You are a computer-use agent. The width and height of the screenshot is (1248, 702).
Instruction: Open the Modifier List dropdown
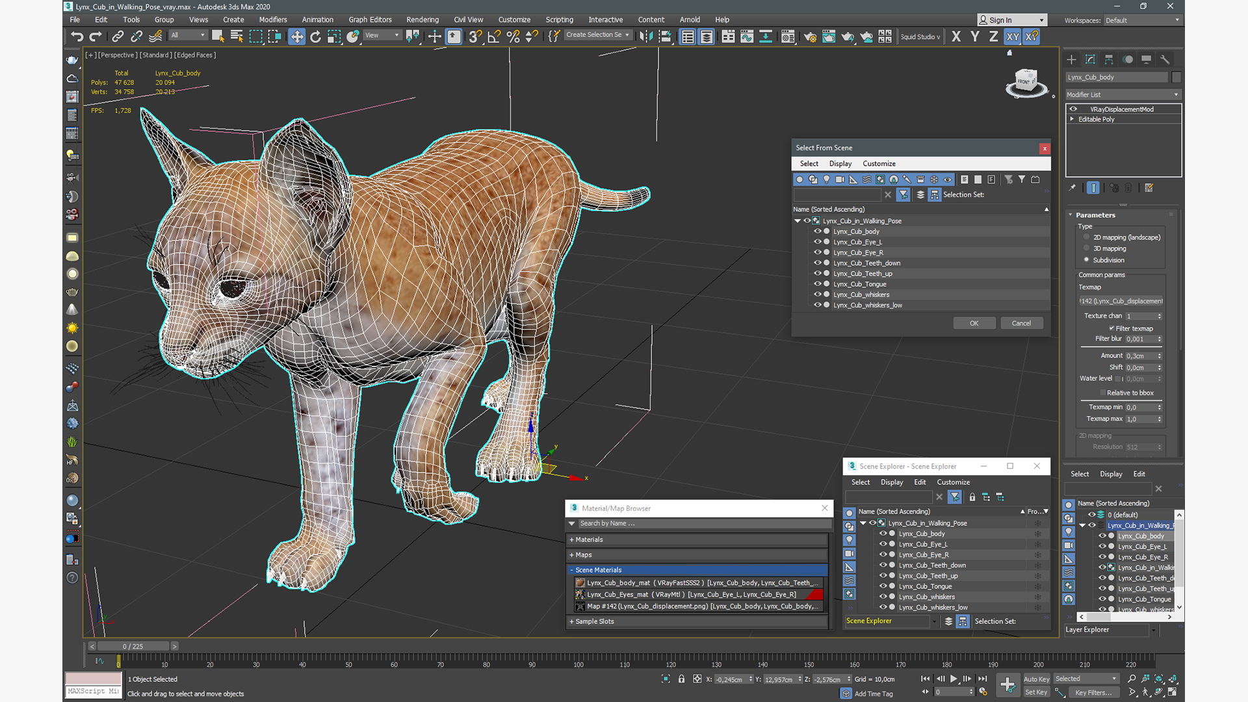coord(1123,95)
